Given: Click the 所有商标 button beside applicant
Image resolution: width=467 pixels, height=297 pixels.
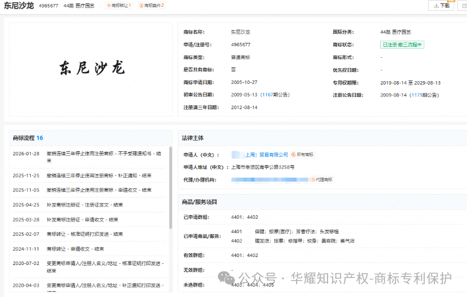Looking at the screenshot, I should point(302,154).
